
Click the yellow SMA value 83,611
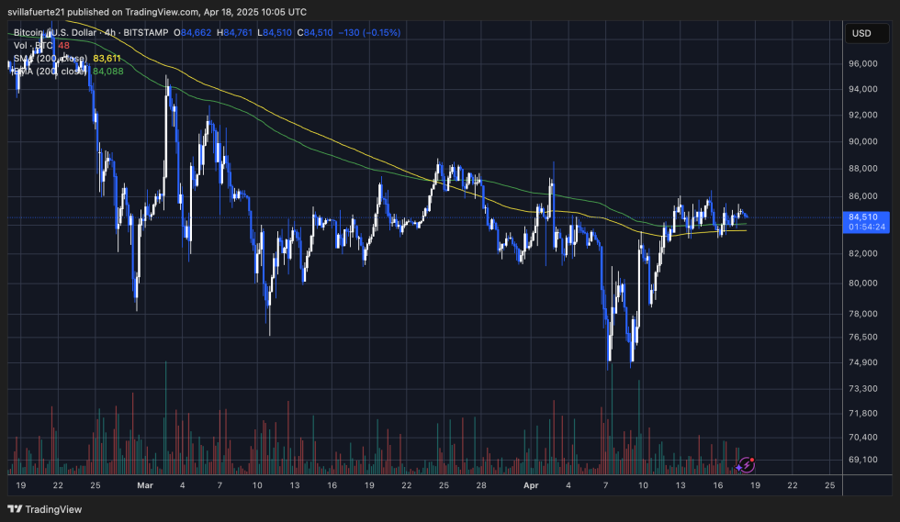tap(108, 58)
